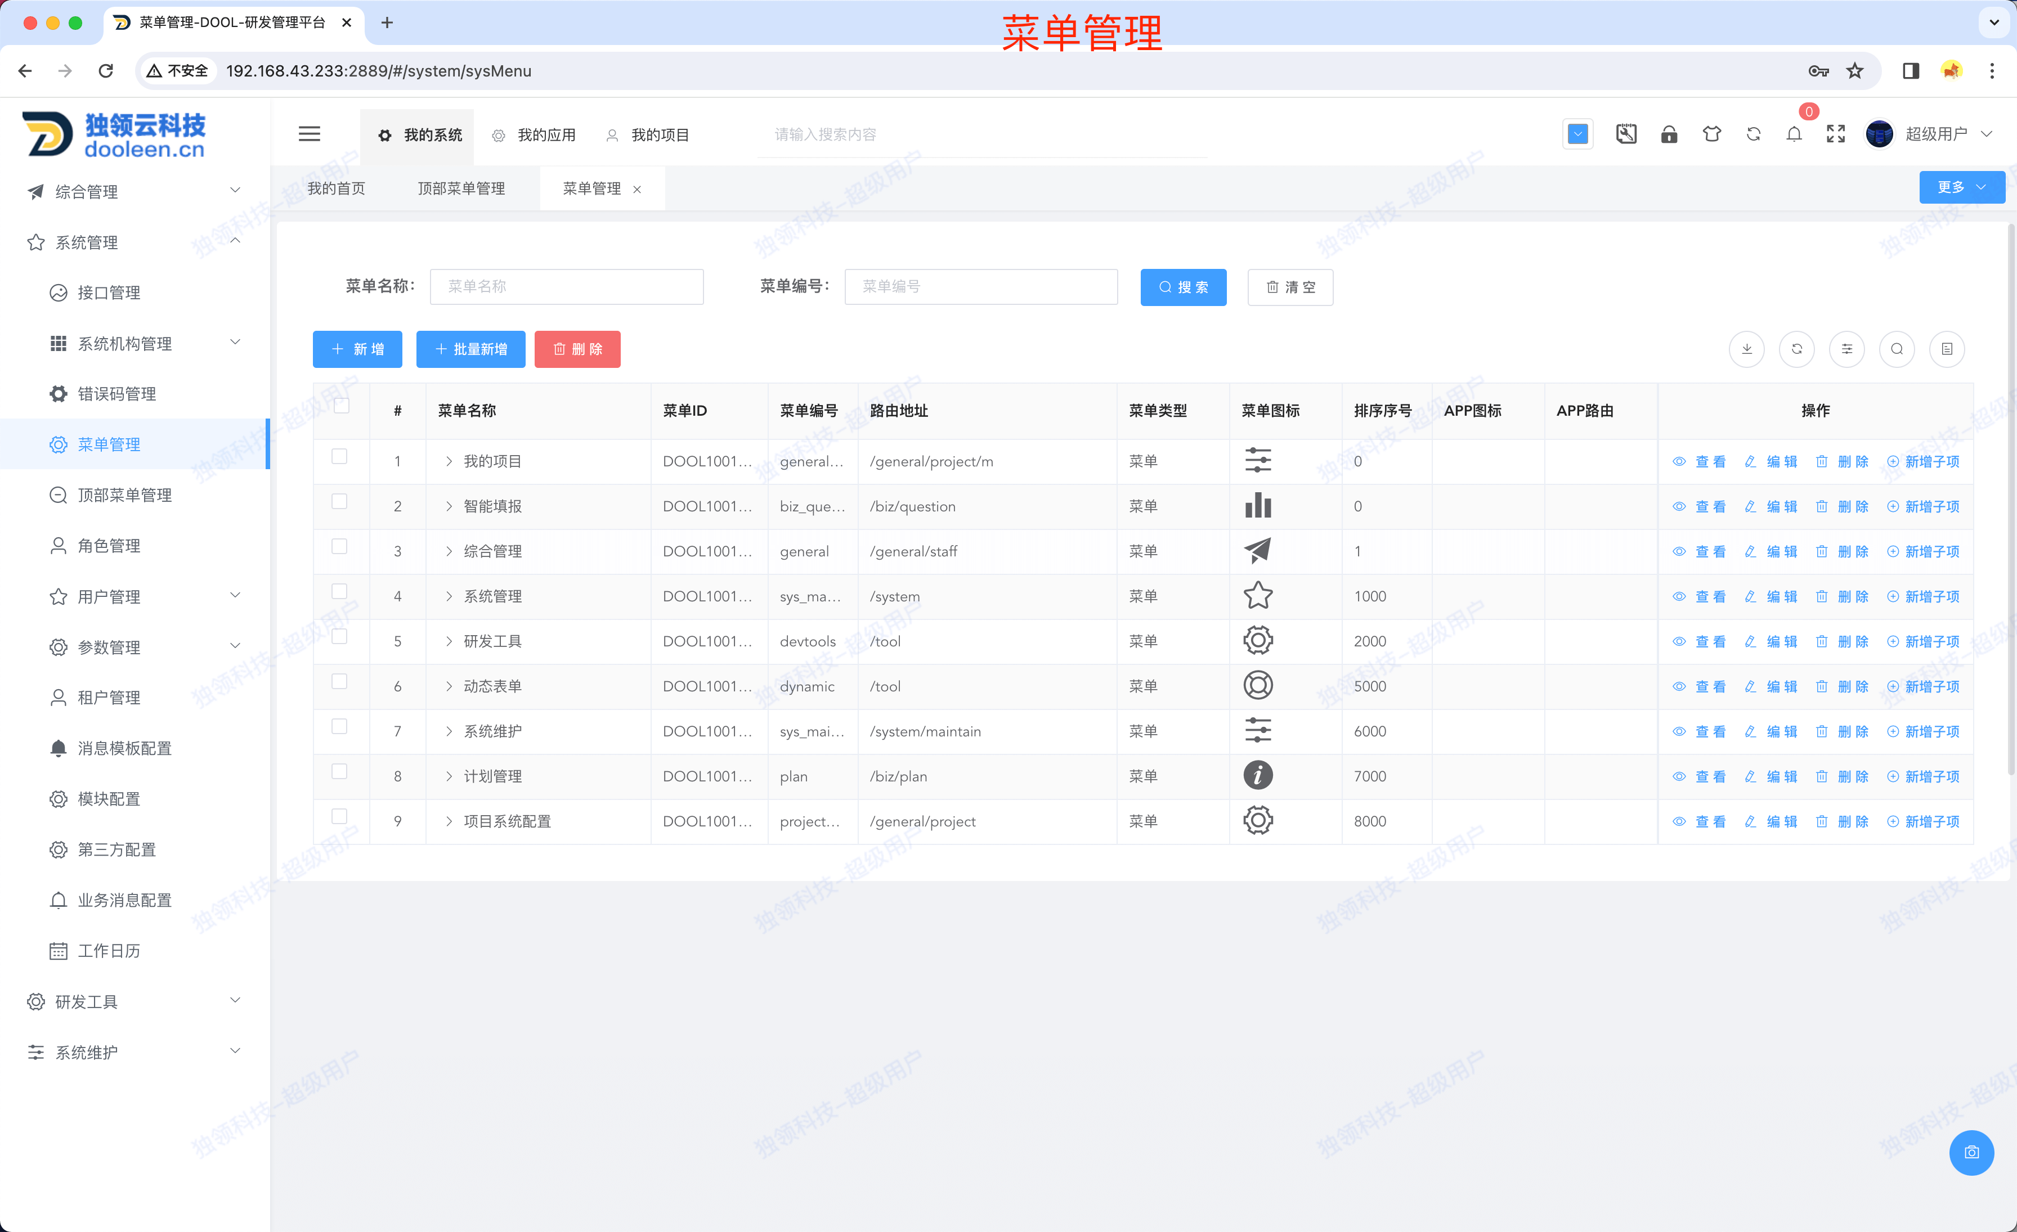Close the 菜单管理 tab
Image resolution: width=2017 pixels, height=1232 pixels.
click(x=637, y=189)
